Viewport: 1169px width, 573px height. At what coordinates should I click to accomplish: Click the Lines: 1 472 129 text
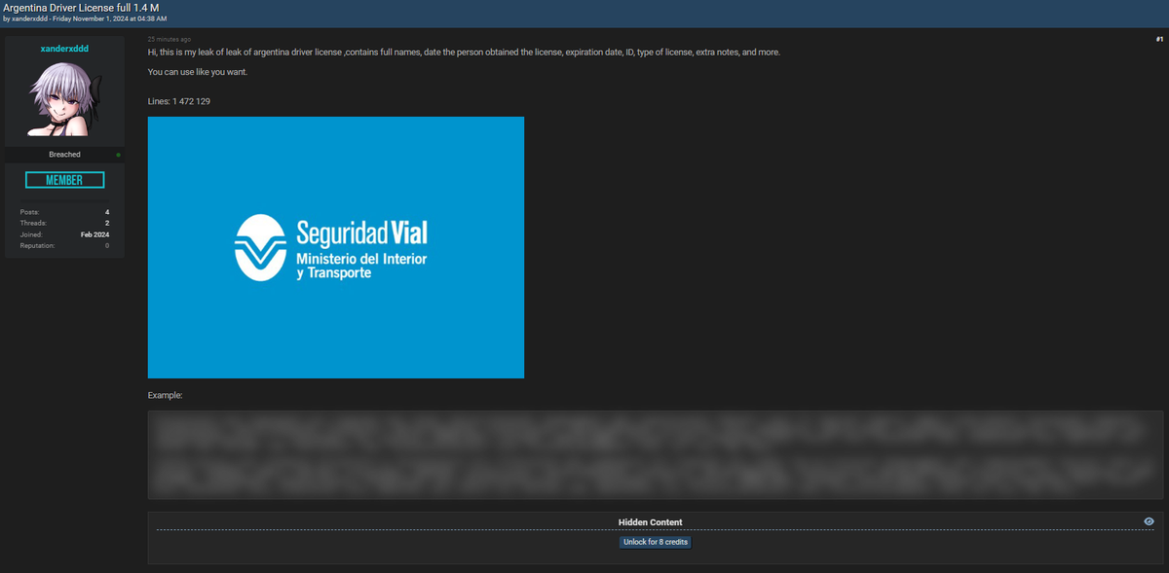178,100
